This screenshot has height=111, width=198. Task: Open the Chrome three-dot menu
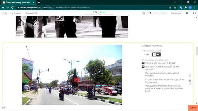click(x=195, y=7)
